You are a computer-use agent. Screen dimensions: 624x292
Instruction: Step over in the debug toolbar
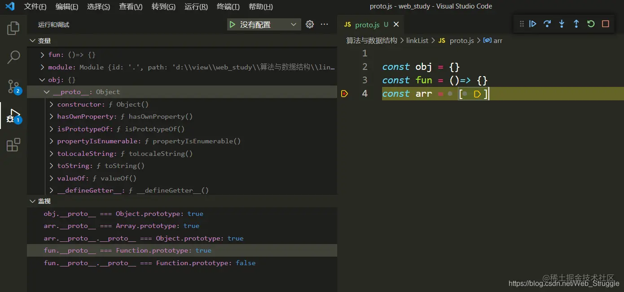547,24
